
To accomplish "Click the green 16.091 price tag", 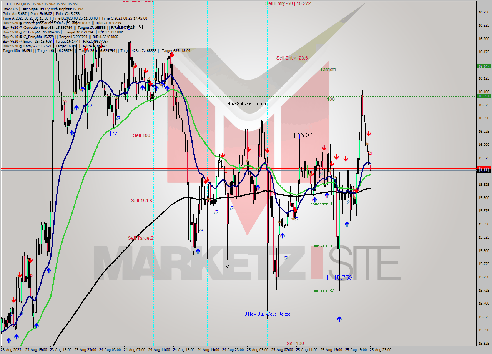I will click(x=484, y=96).
